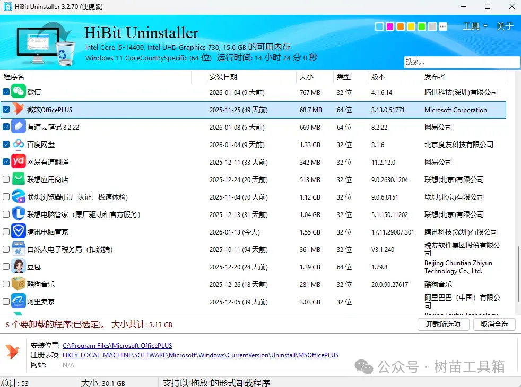Click the 自然人电子税务局 icon

point(18,249)
